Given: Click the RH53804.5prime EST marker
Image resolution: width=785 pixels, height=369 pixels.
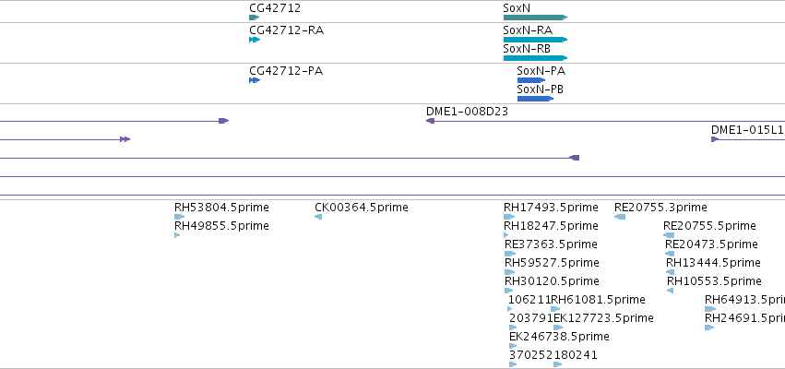Looking at the screenshot, I should coord(179,217).
